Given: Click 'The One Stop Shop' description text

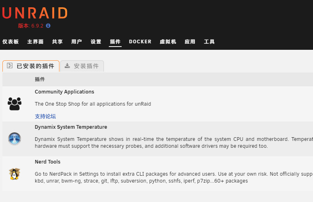Looking at the screenshot, I should [x=93, y=104].
